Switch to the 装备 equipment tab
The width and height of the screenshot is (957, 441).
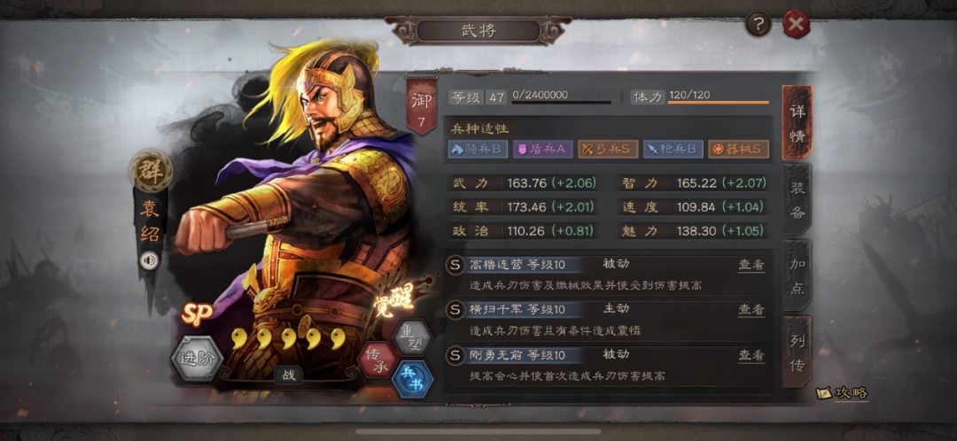point(797,199)
